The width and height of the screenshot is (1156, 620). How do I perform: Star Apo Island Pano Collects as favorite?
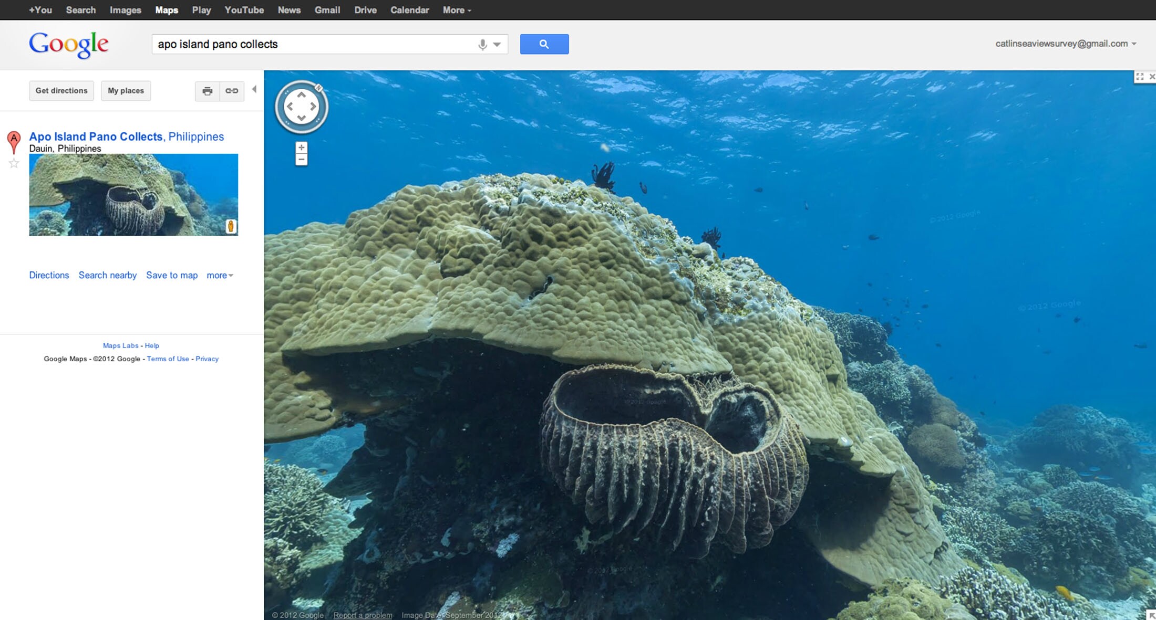tap(13, 163)
